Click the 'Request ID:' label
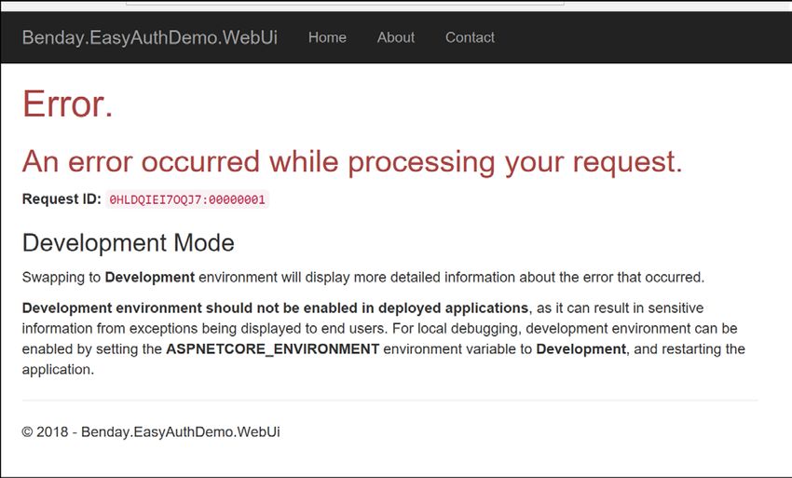 click(61, 199)
